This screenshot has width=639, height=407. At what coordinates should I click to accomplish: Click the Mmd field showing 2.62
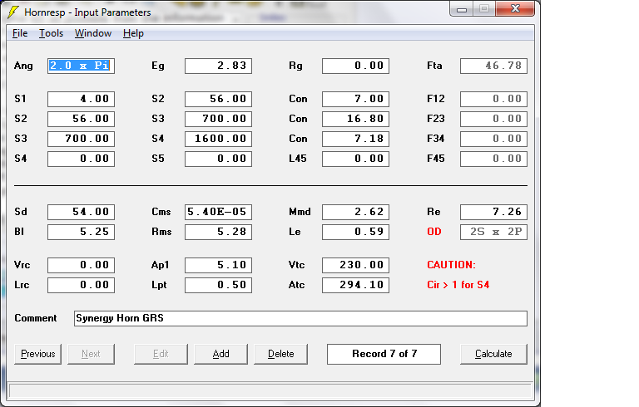click(356, 212)
